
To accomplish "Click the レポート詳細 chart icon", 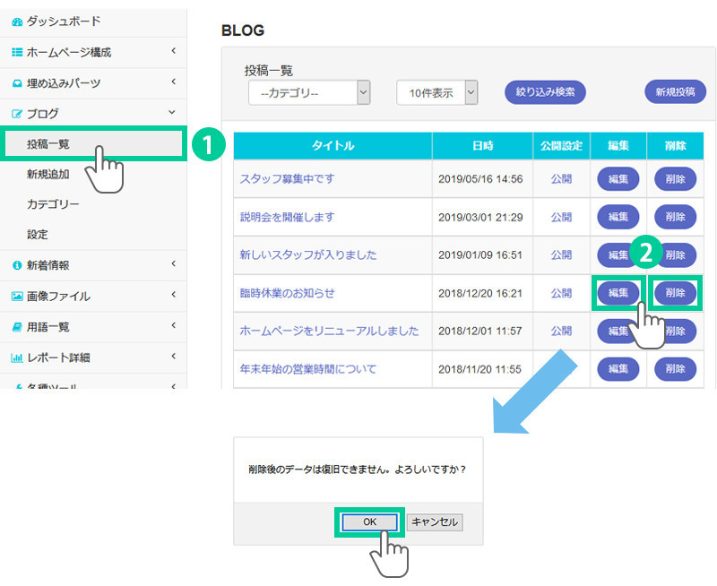I will tap(16, 358).
